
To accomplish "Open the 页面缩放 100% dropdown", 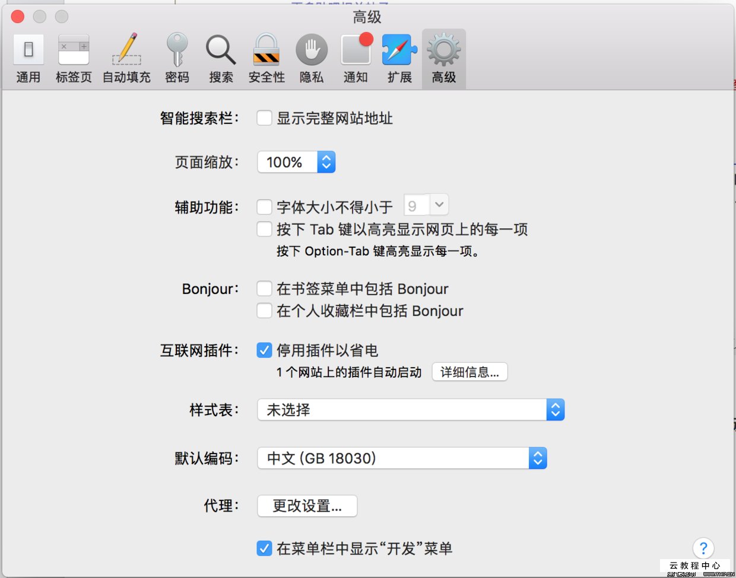I will 326,161.
